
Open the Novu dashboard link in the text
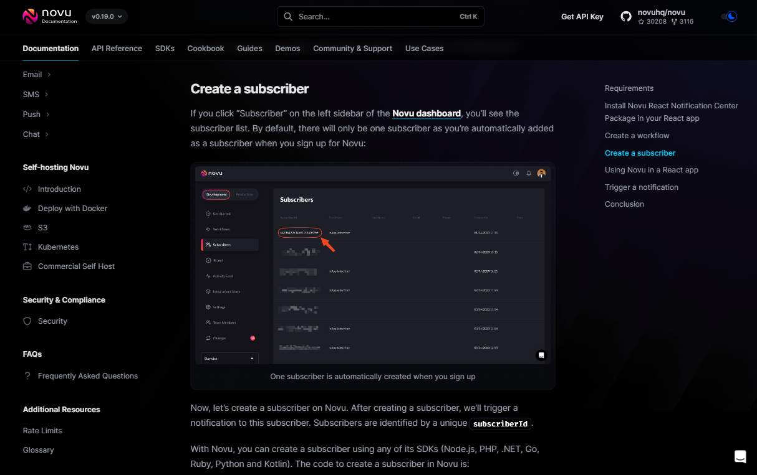[x=427, y=113]
